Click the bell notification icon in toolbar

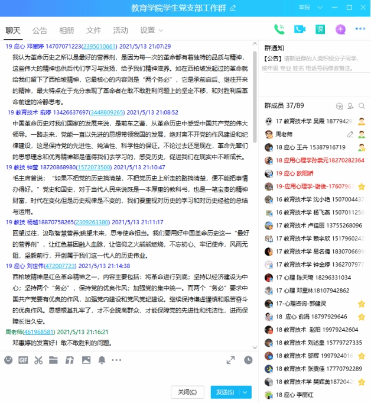(102, 360)
